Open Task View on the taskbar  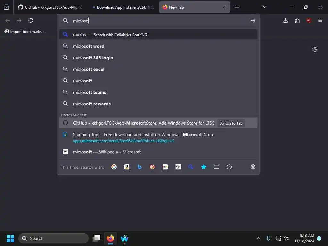pos(96,238)
